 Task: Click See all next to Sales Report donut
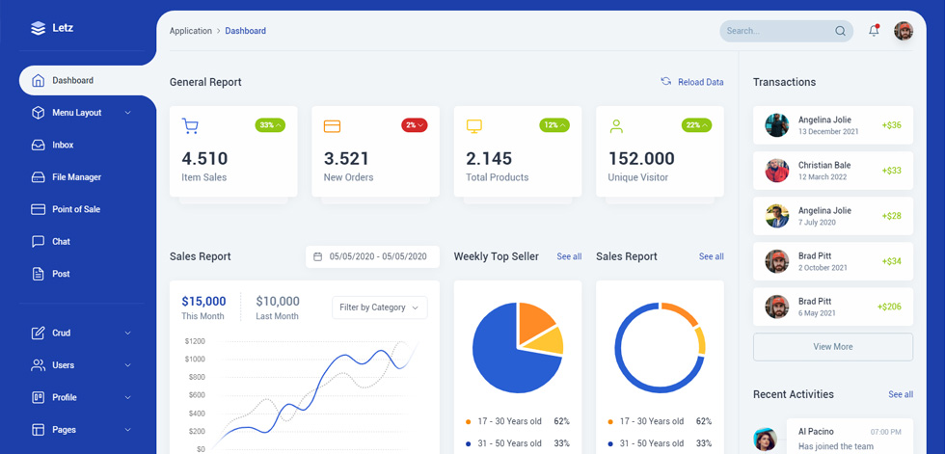(712, 256)
